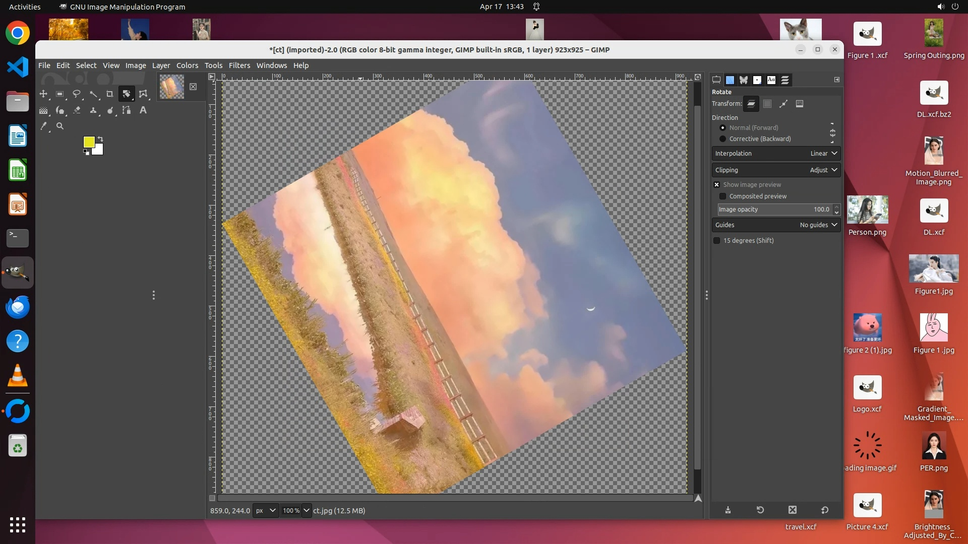968x544 pixels.
Task: Open the Colors menu
Action: pyautogui.click(x=187, y=65)
